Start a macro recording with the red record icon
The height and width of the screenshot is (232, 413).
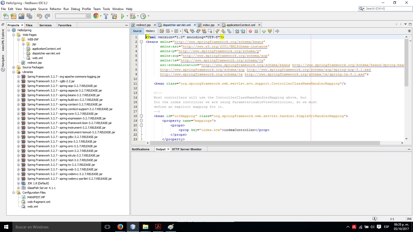[250, 31]
